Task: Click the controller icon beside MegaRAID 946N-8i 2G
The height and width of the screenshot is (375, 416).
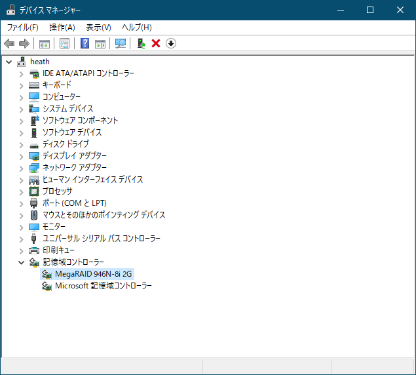Action: [47, 274]
